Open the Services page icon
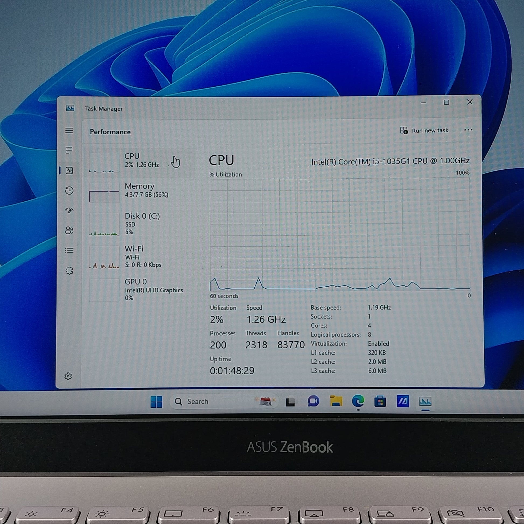524x524 pixels. [x=69, y=270]
